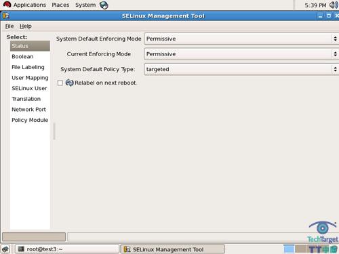
Task: Select Policy Module in the sidebar
Action: 30,120
